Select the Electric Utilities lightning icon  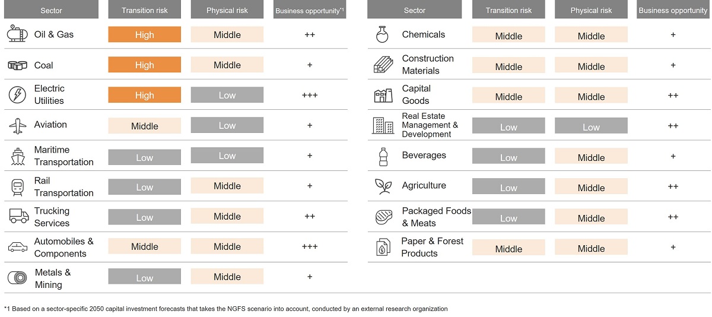pyautogui.click(x=17, y=95)
